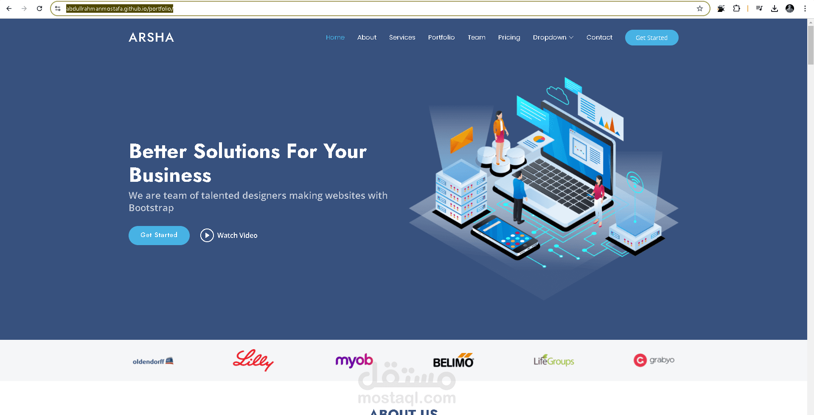Click the vertical page scrollbar thumb
Screen dimensions: 814x415
click(x=811, y=45)
